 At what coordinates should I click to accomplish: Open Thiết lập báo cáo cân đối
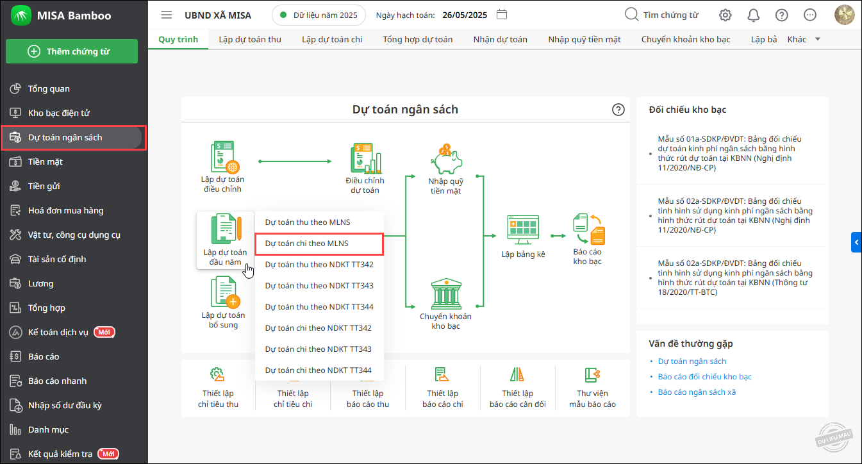pos(518,387)
